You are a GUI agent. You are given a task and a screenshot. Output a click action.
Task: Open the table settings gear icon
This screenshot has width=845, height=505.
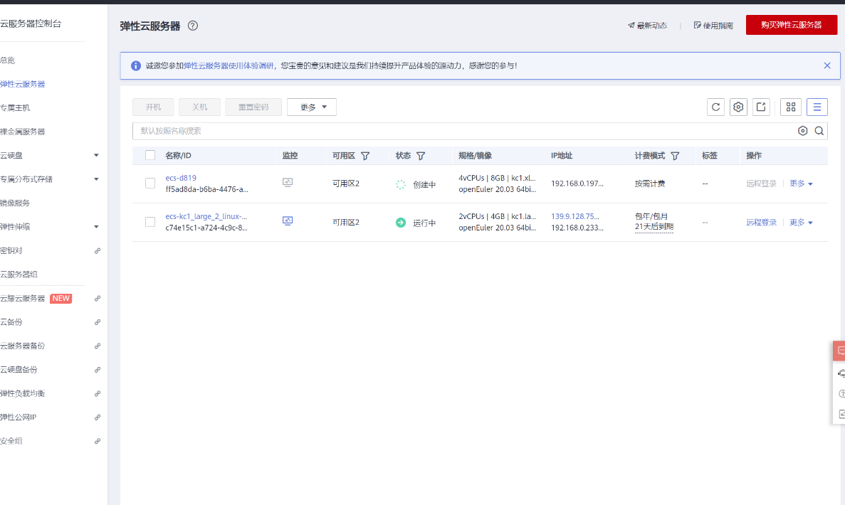tap(738, 107)
